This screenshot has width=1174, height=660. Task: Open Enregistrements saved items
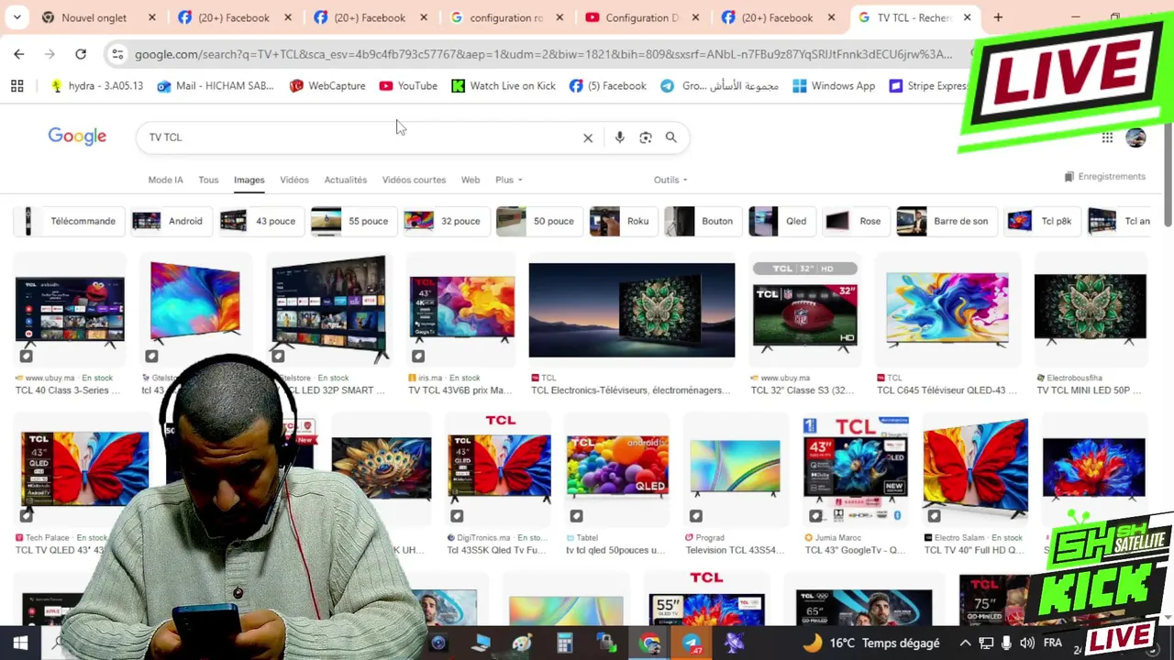pyautogui.click(x=1105, y=176)
